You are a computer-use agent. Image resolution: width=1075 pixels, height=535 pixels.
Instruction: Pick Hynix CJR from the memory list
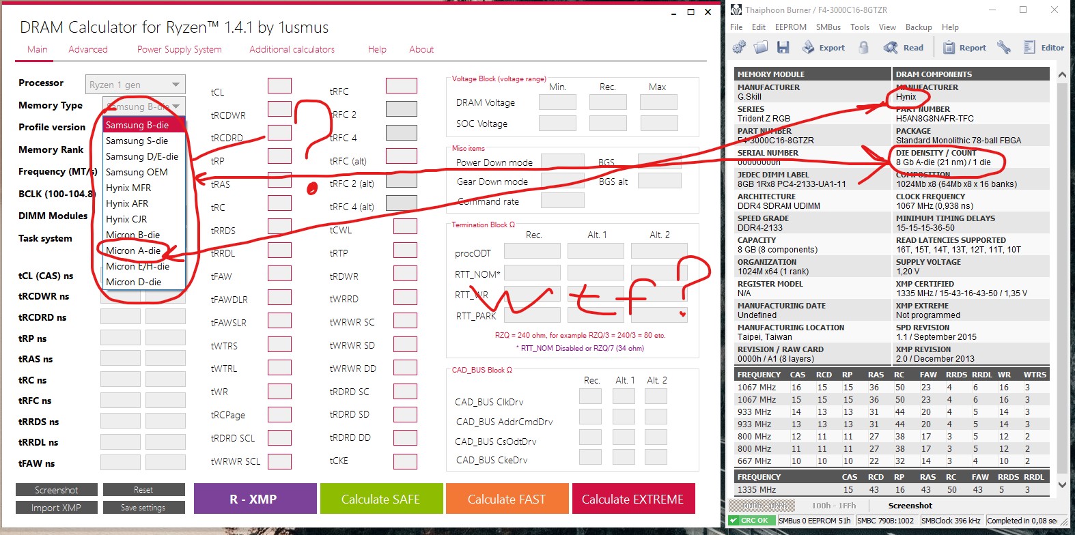[144, 219]
